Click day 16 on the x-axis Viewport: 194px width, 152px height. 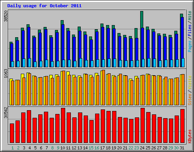point(97,148)
